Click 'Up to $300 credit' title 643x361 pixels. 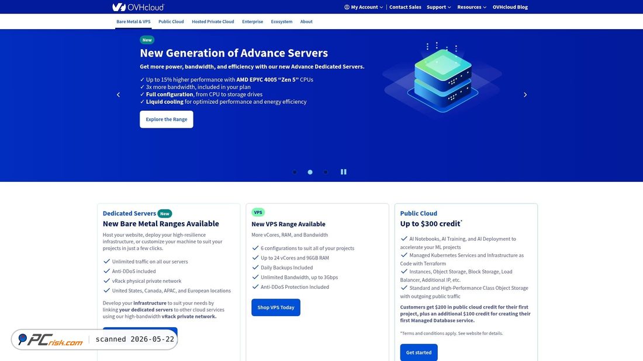pyautogui.click(x=430, y=223)
